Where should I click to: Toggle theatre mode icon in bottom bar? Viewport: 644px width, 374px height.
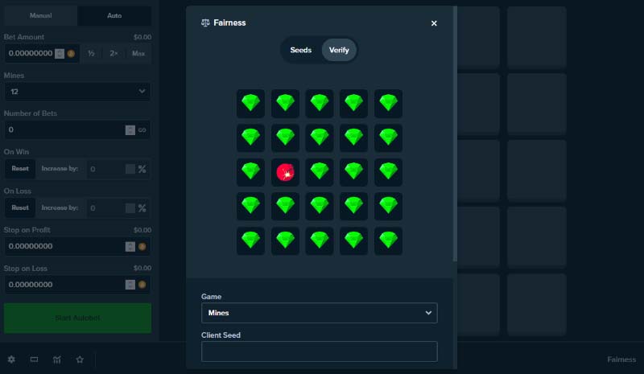(x=34, y=360)
